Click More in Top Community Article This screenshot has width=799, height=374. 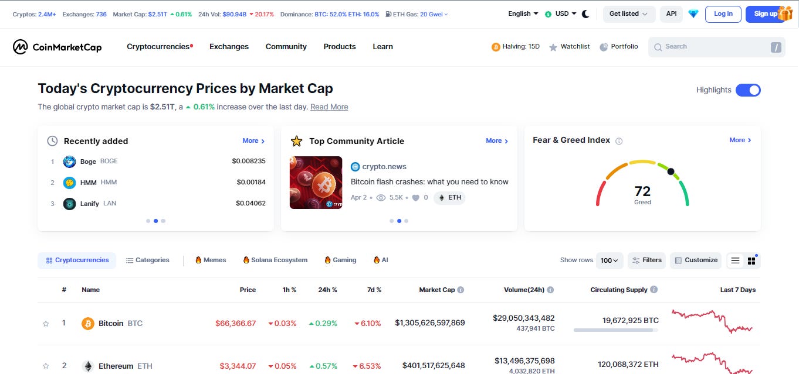tap(497, 141)
